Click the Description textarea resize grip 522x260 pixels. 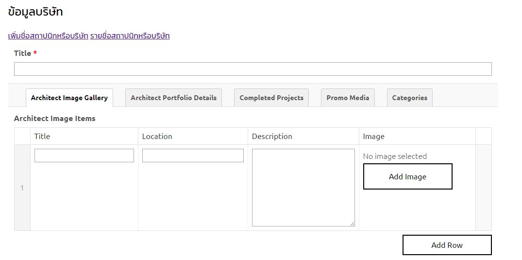point(353,224)
